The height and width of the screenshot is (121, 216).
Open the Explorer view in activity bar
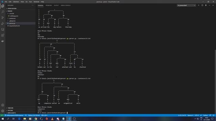coord(3,6)
